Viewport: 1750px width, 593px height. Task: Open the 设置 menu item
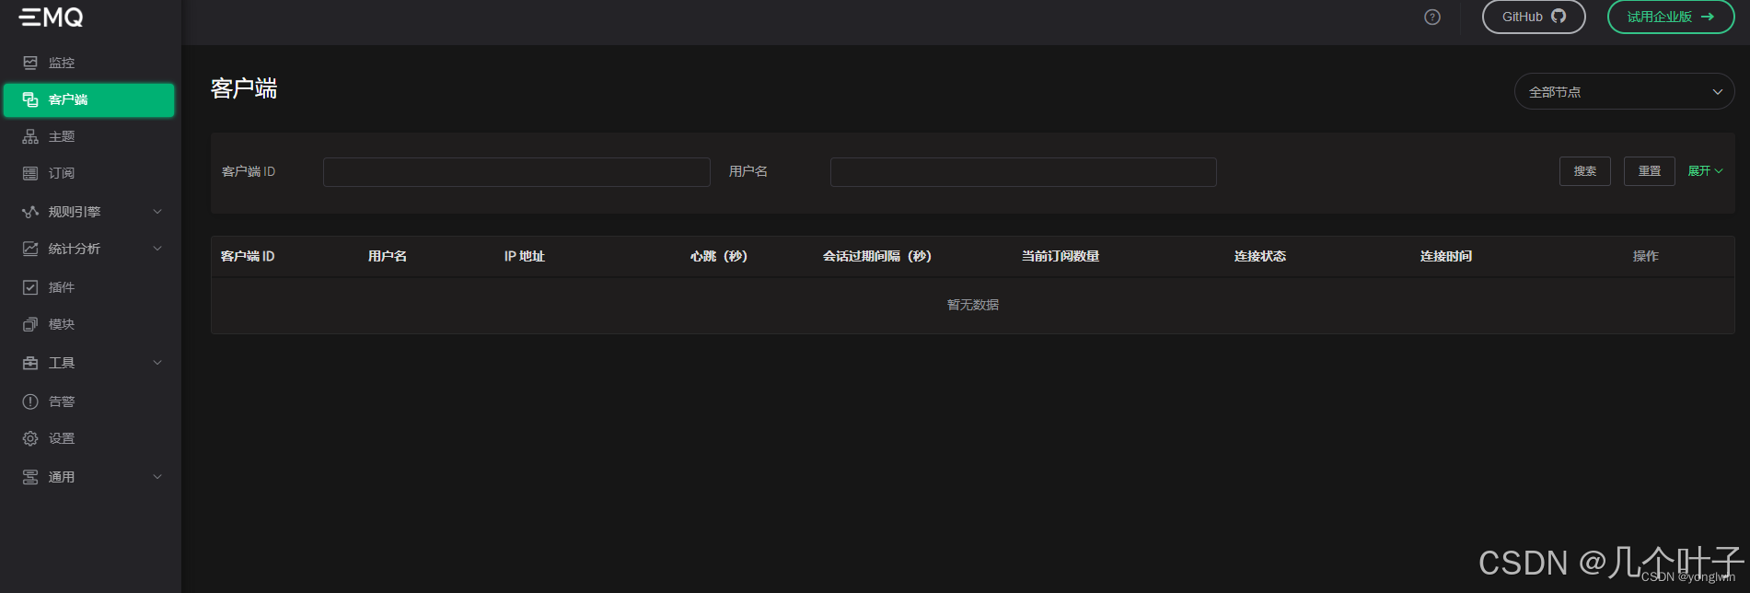click(88, 438)
